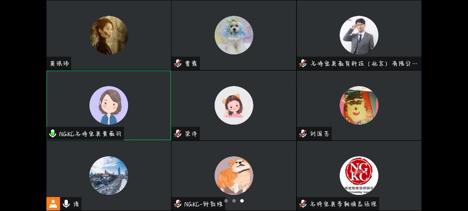Open the white poodle avatar of 曹霞
This screenshot has height=211, width=468.
coord(234,35)
